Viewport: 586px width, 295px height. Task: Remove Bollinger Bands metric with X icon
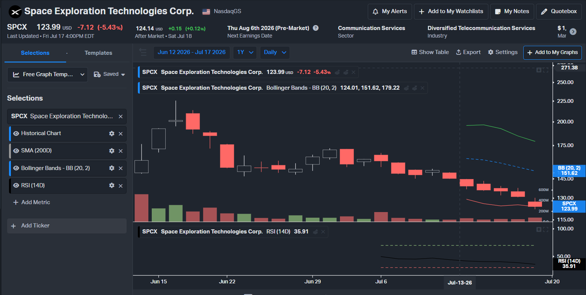121,168
